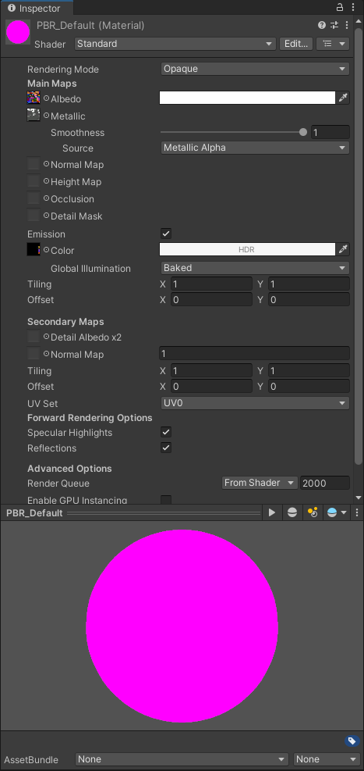Open the Inspector tab options menu
This screenshot has height=771, width=364.
353,7
